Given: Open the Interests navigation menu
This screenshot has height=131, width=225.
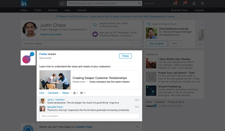Looking at the screenshot, I should 81,10.
